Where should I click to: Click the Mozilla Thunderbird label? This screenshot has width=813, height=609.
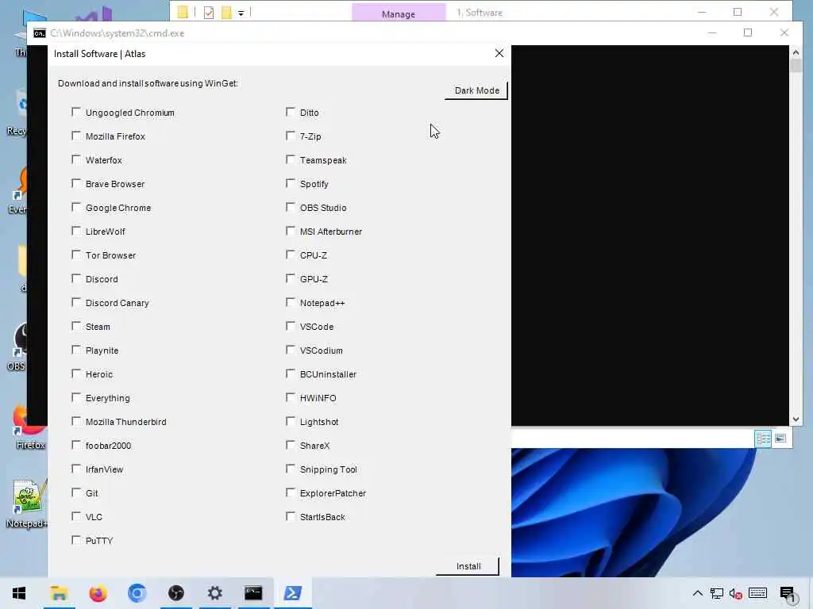click(126, 422)
